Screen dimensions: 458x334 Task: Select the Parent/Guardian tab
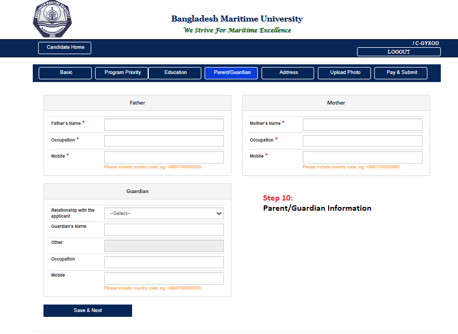[231, 73]
